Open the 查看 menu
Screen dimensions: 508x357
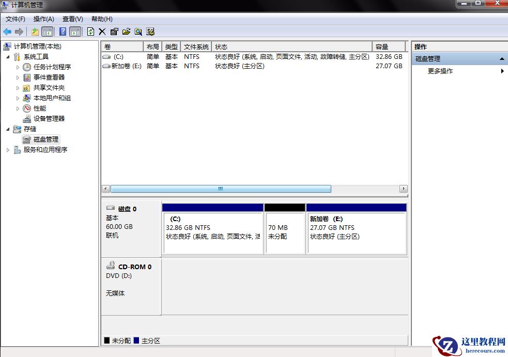(x=72, y=19)
